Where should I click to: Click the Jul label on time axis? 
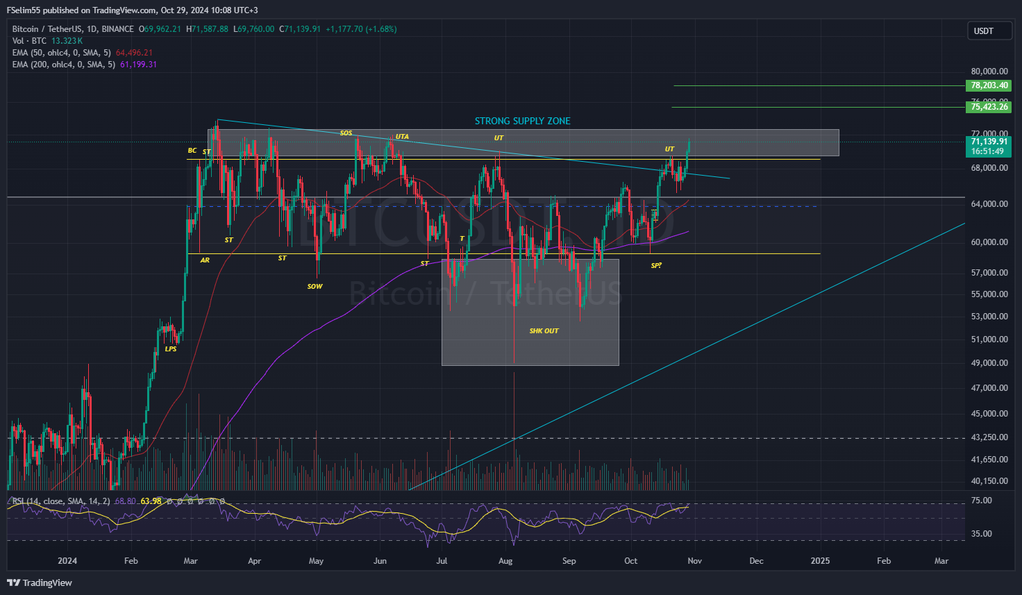[442, 561]
